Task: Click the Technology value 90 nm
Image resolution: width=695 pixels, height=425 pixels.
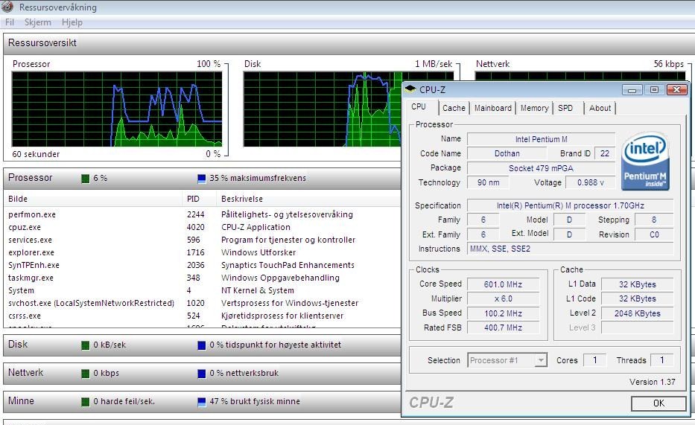Action: (x=488, y=182)
